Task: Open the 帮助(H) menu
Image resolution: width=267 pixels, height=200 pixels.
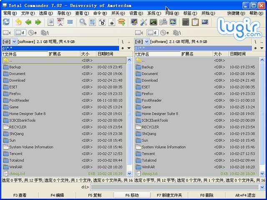Action: tap(256, 13)
